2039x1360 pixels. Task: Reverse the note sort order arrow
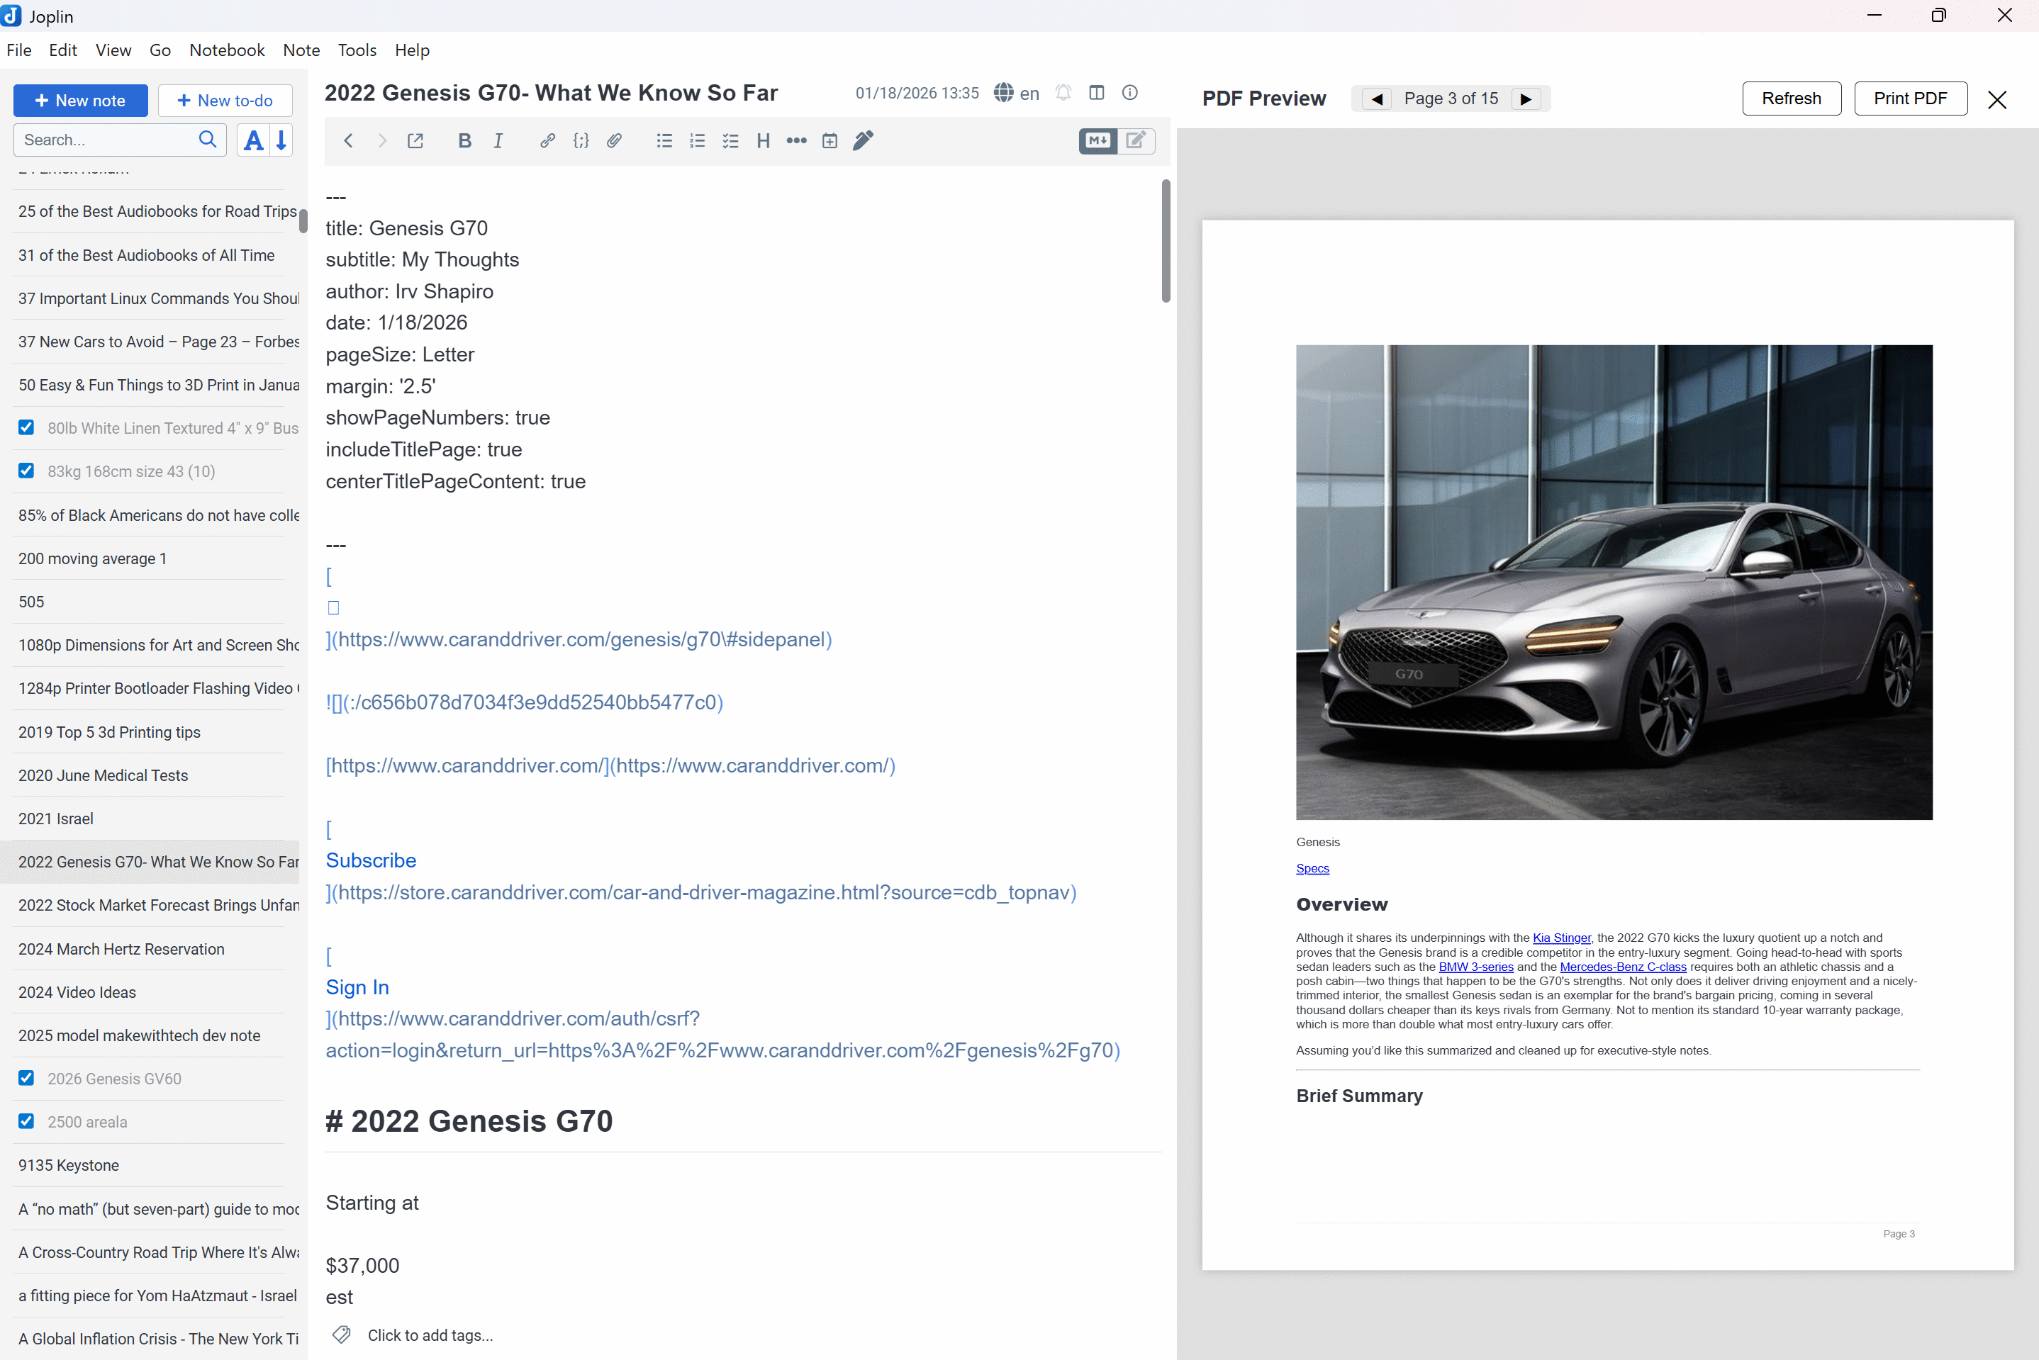(x=281, y=140)
